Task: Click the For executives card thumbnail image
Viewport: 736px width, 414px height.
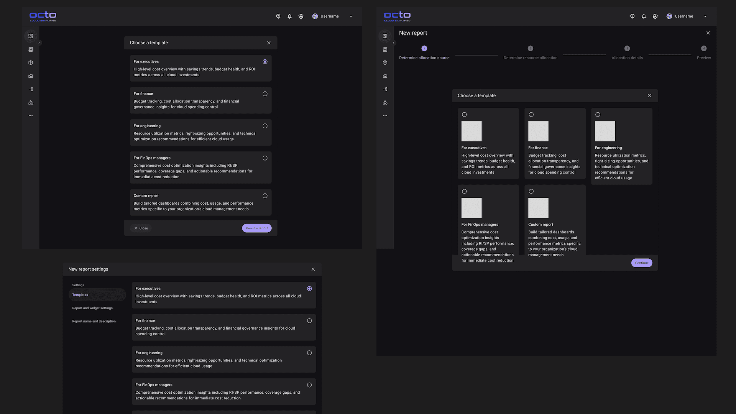Action: (x=472, y=131)
